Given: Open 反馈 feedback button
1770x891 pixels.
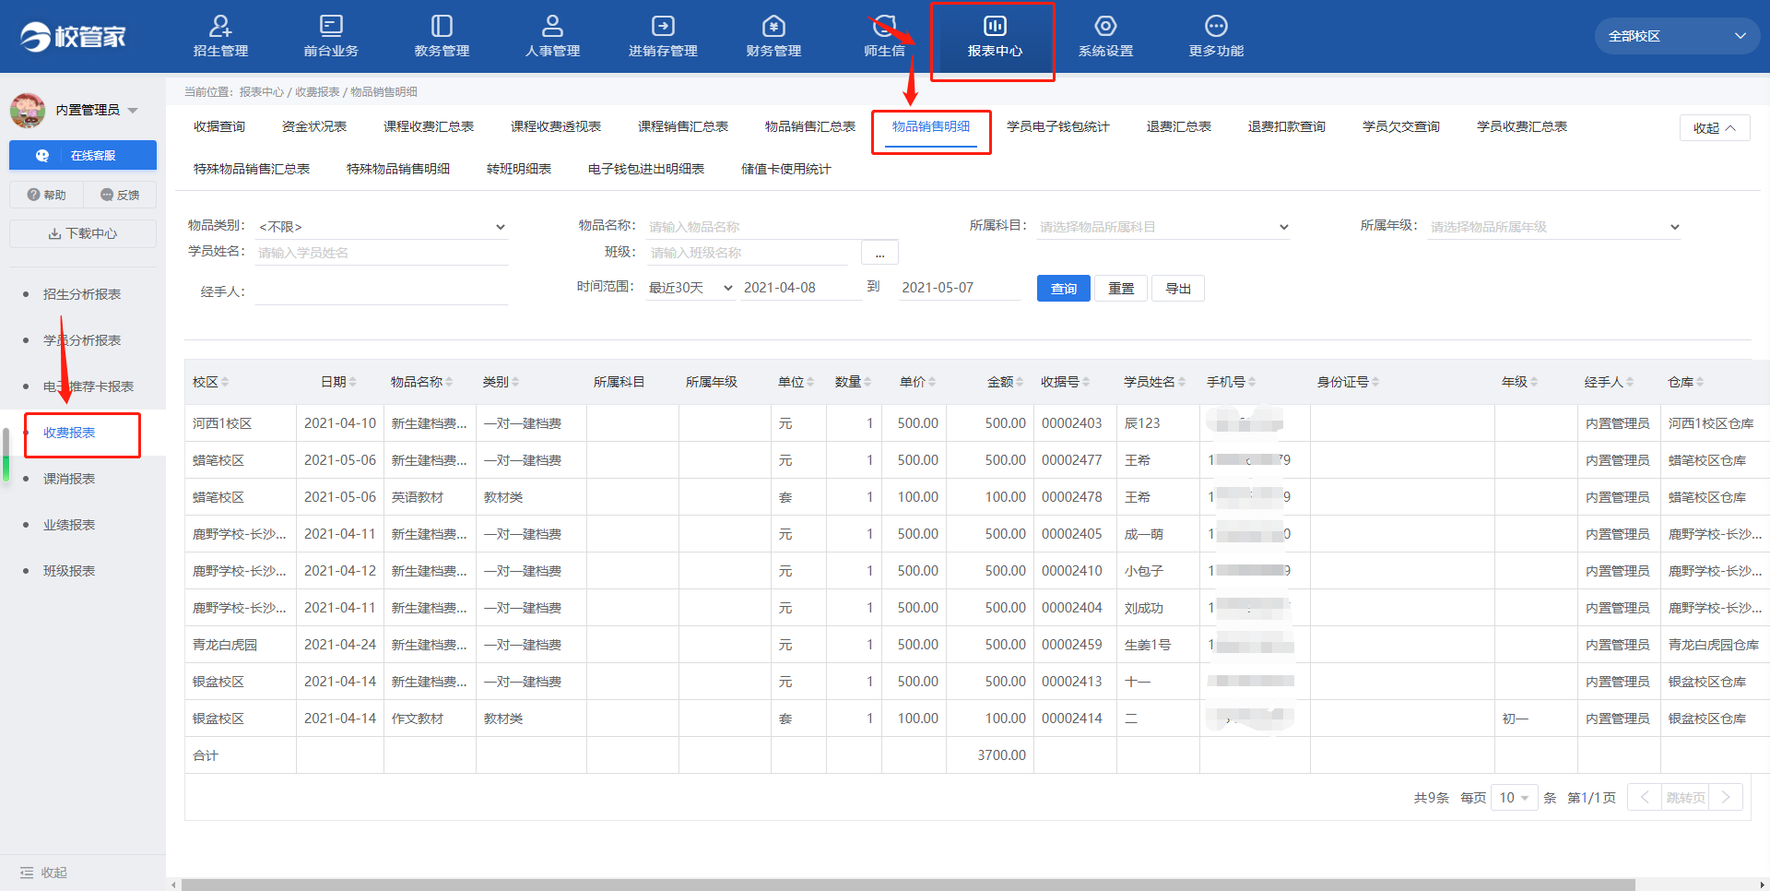Looking at the screenshot, I should click(x=120, y=195).
